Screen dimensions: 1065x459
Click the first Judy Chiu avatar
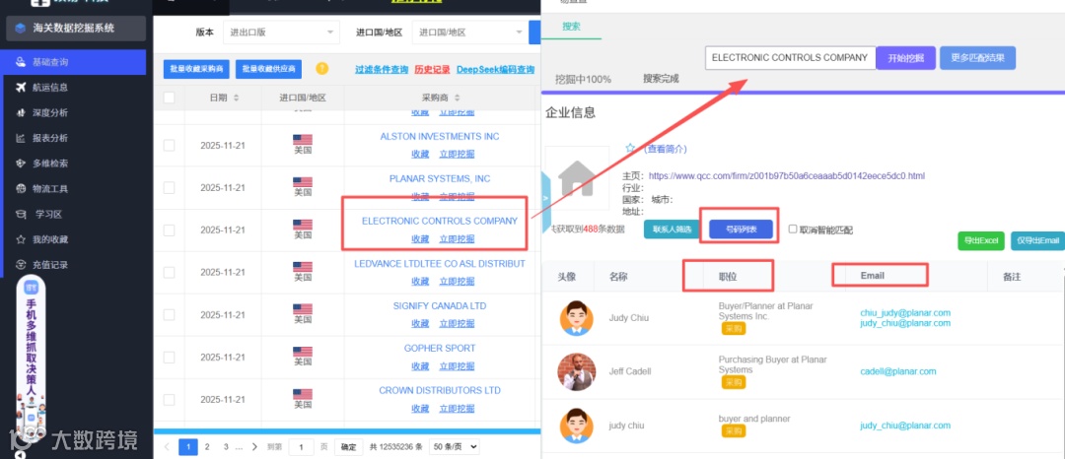coord(577,317)
